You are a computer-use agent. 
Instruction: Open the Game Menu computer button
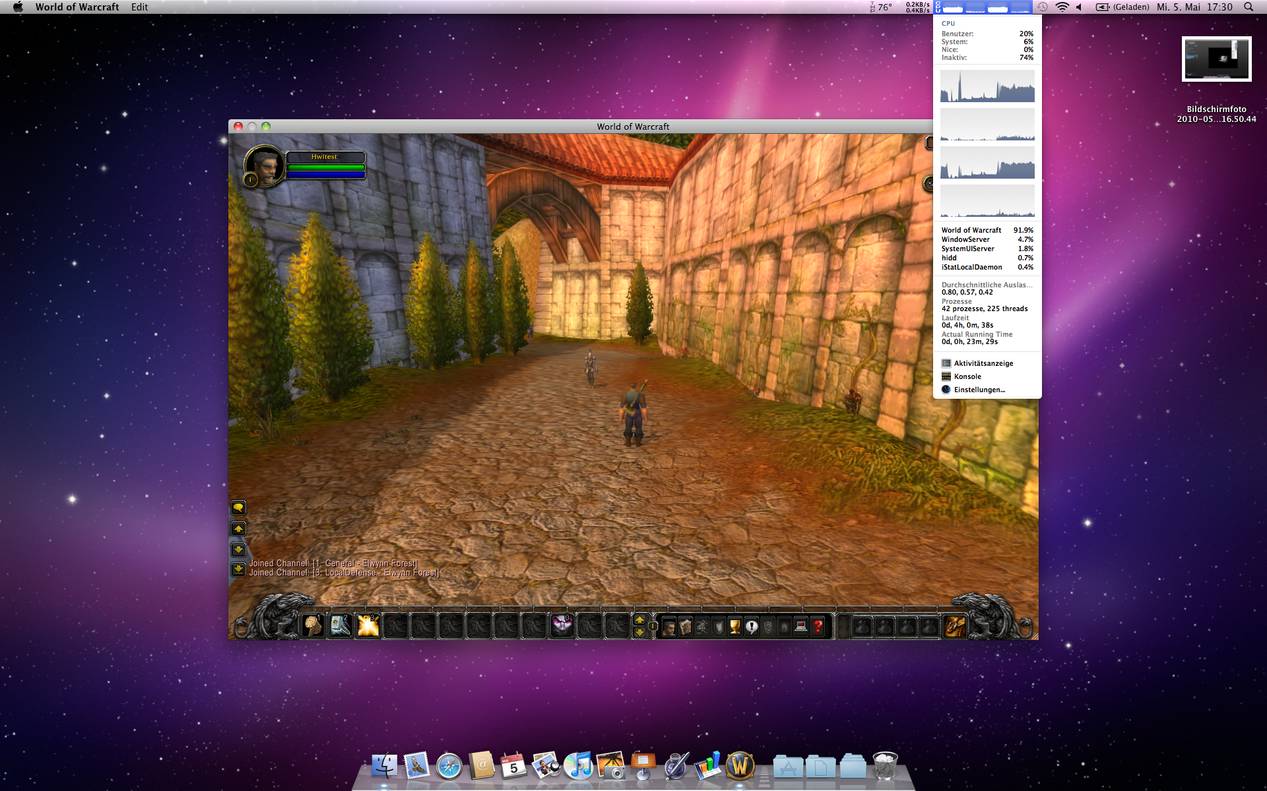[801, 626]
